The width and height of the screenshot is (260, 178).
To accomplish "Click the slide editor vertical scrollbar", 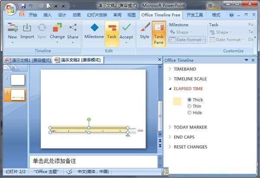I will click(160, 116).
